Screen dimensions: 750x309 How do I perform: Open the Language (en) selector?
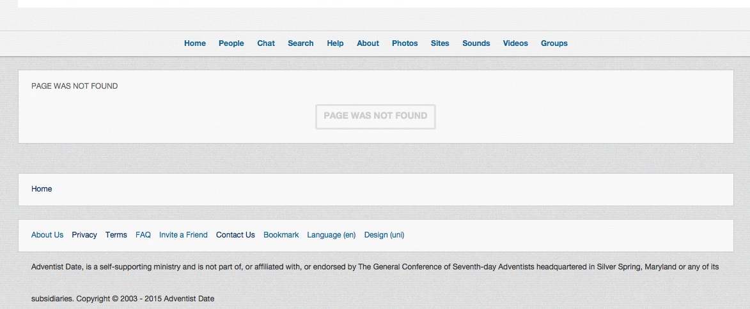tap(331, 235)
